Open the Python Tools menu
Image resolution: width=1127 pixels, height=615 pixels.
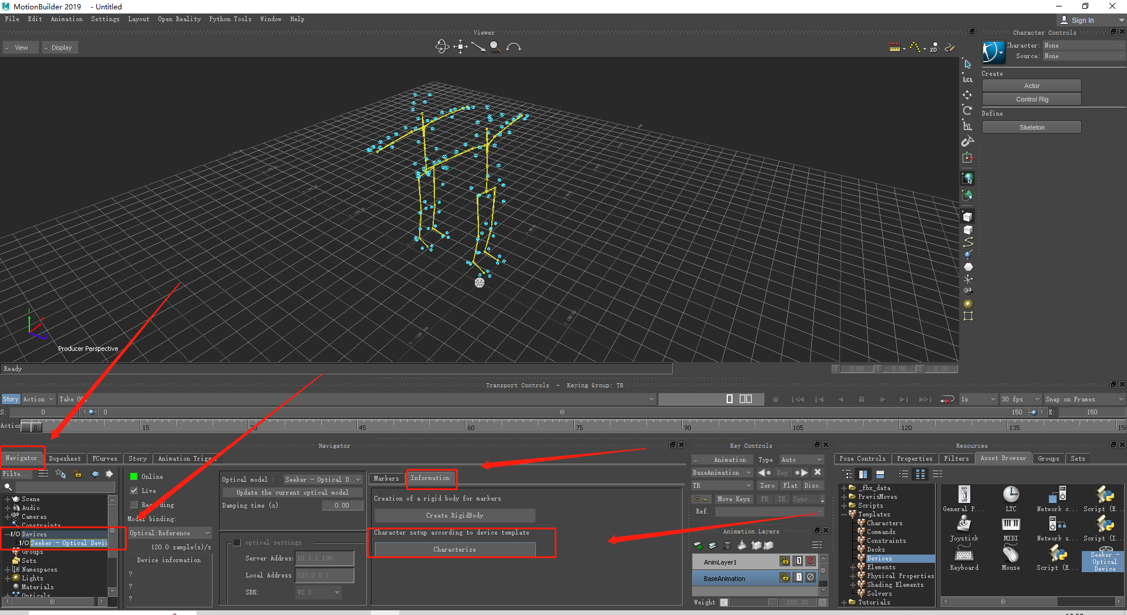pyautogui.click(x=230, y=19)
